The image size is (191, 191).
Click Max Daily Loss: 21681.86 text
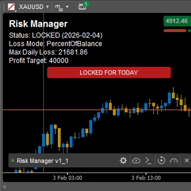click(x=48, y=52)
